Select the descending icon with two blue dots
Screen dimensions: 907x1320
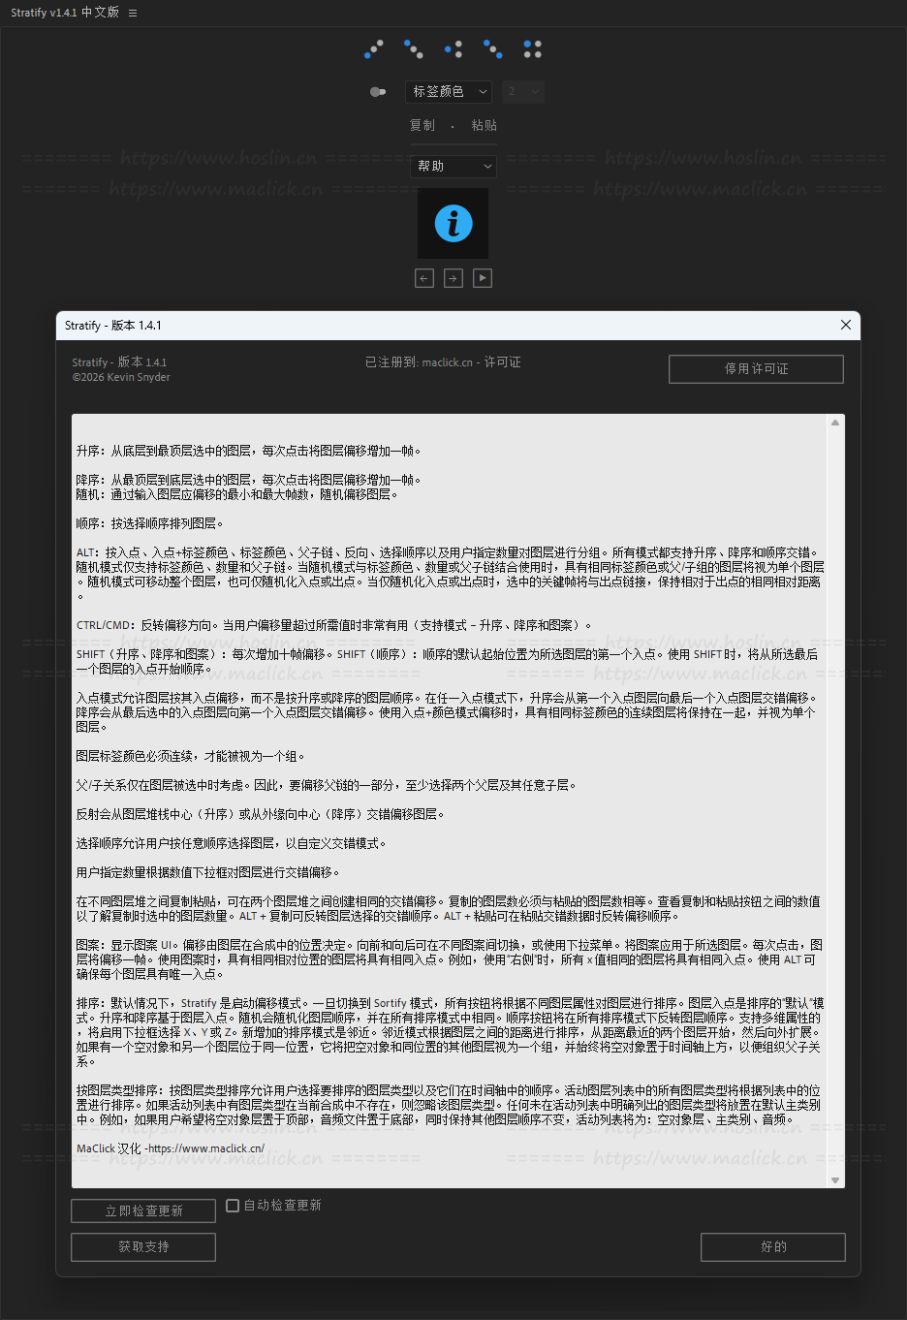[x=492, y=48]
